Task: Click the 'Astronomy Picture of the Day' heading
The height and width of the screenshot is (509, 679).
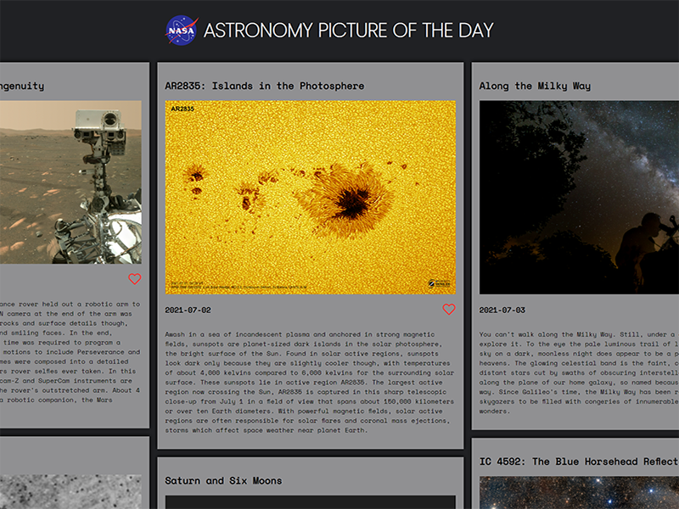Action: click(x=348, y=31)
